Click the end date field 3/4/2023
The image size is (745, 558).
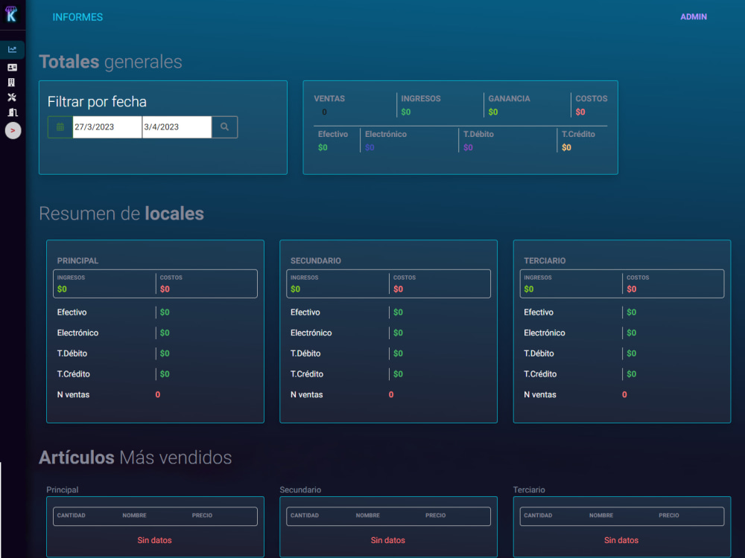[177, 127]
